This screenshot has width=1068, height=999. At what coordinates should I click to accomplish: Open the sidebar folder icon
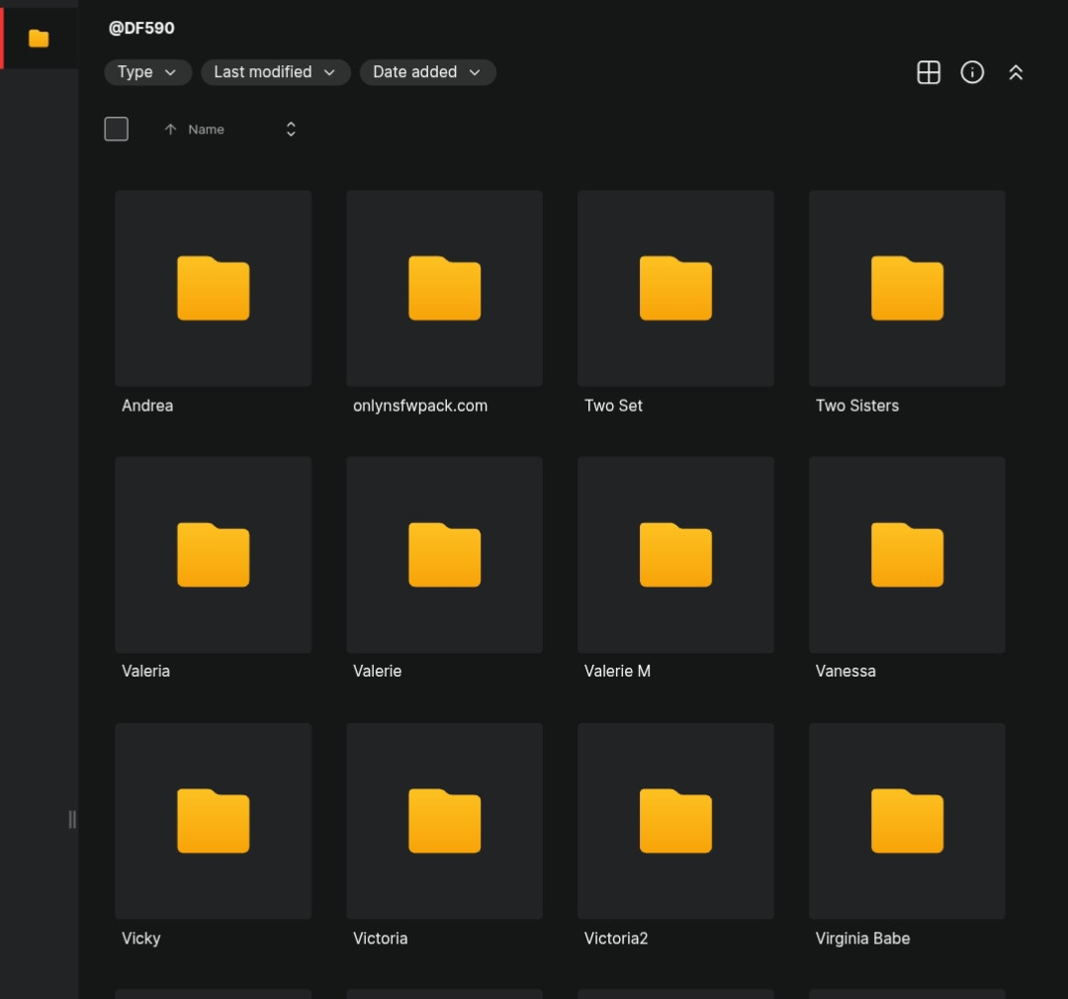(x=39, y=39)
